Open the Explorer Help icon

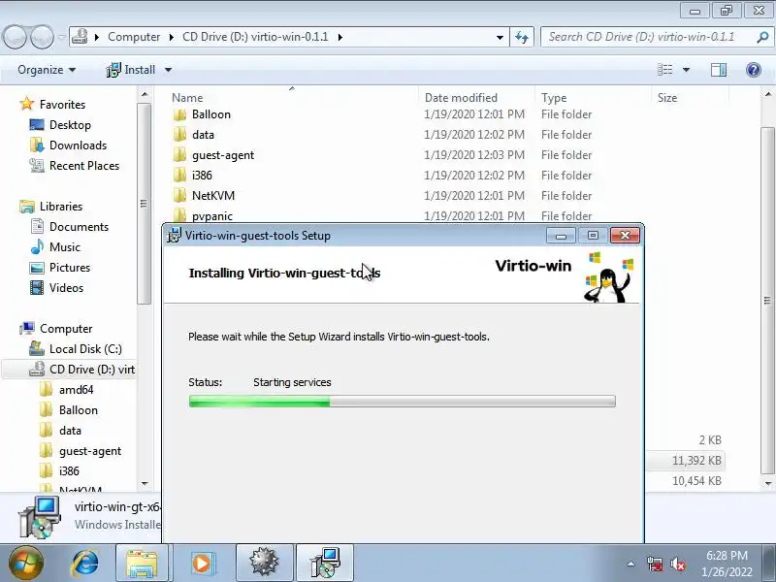point(754,70)
